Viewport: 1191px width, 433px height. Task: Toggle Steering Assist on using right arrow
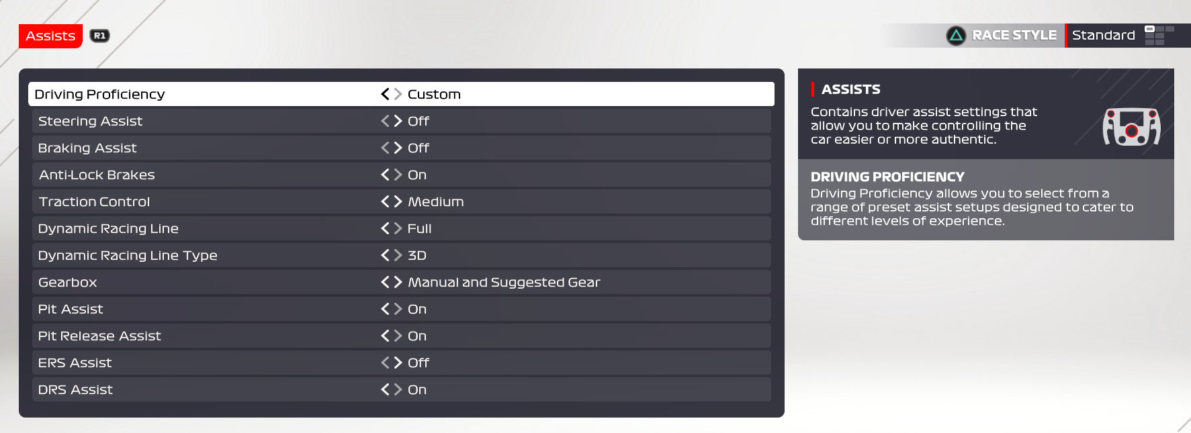point(398,121)
